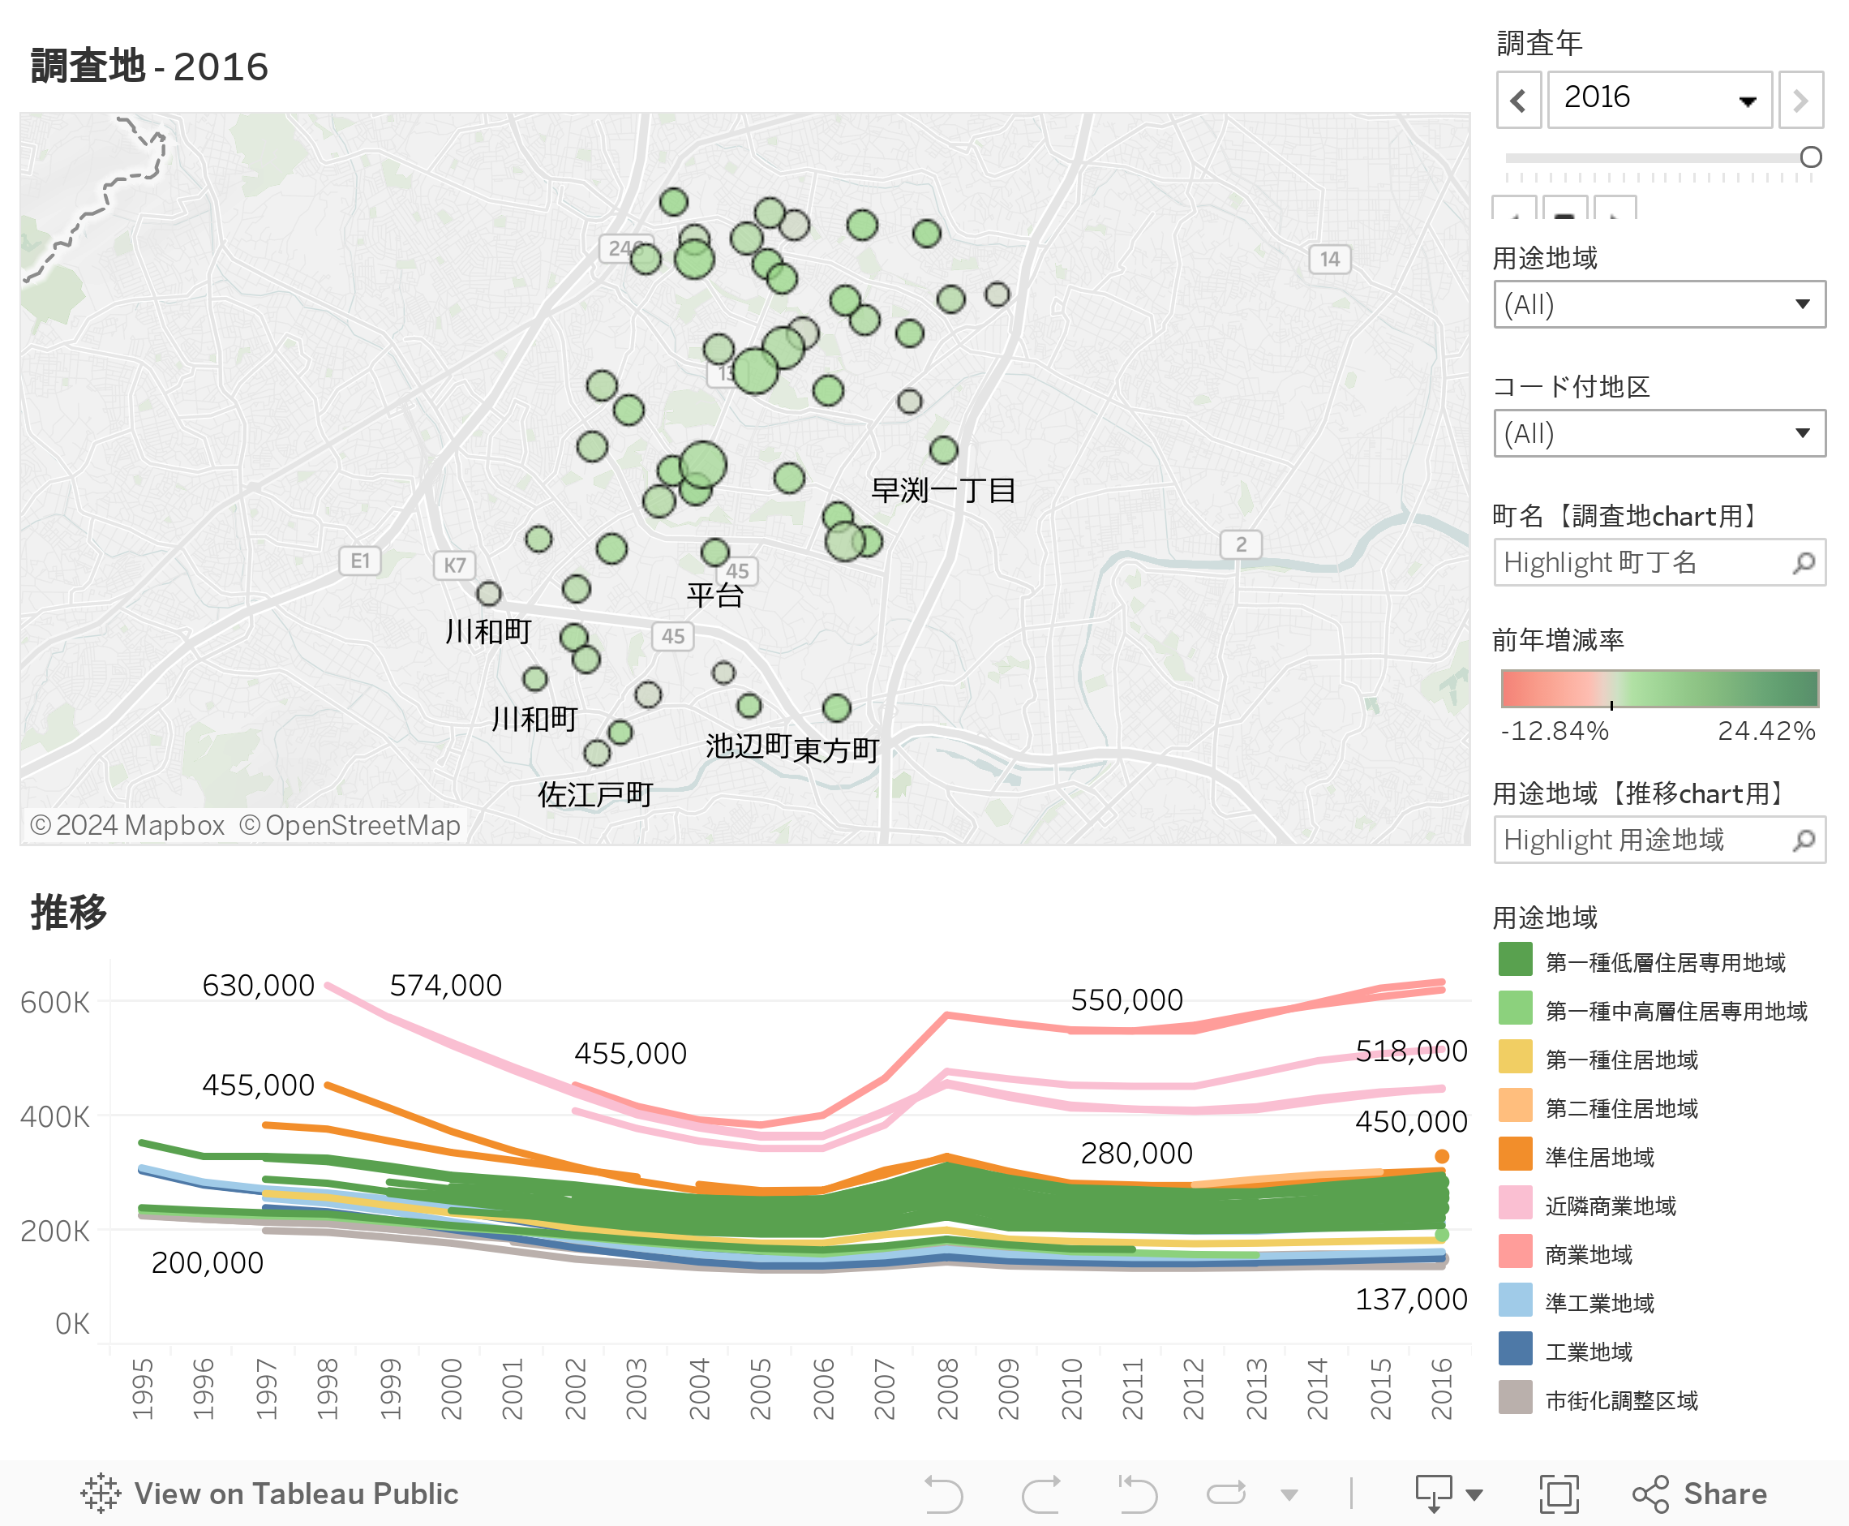Screen dimensions: 1849x1526
Task: Click the 2008 x-axis year label
Action: point(947,1389)
